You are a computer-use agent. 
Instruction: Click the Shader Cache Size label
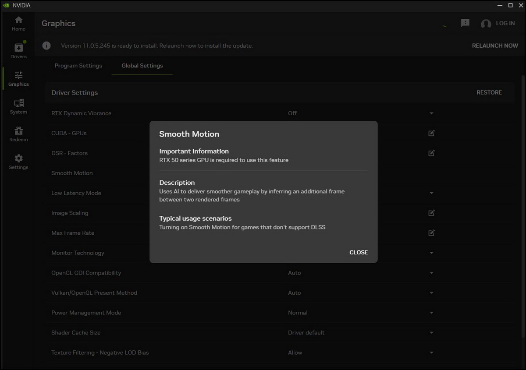tap(76, 332)
